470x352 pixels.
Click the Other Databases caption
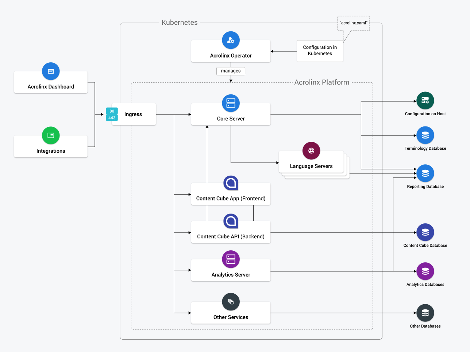(425, 326)
